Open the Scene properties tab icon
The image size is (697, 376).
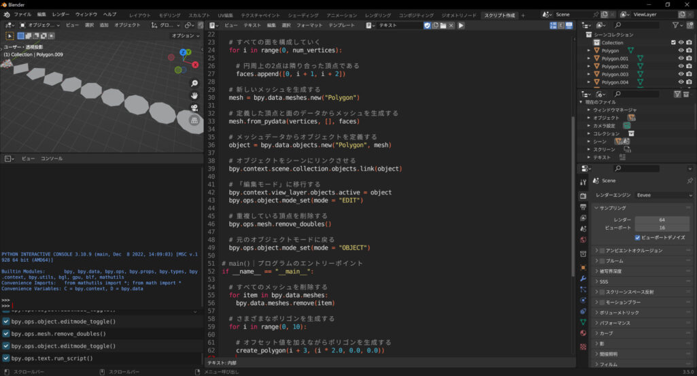tap(583, 229)
